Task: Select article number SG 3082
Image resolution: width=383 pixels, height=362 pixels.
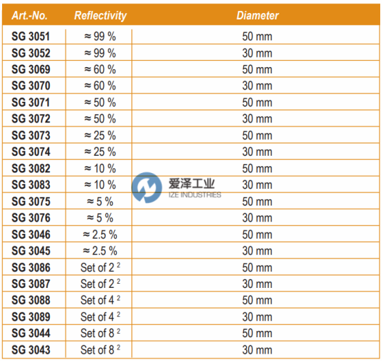Action: coord(31,168)
